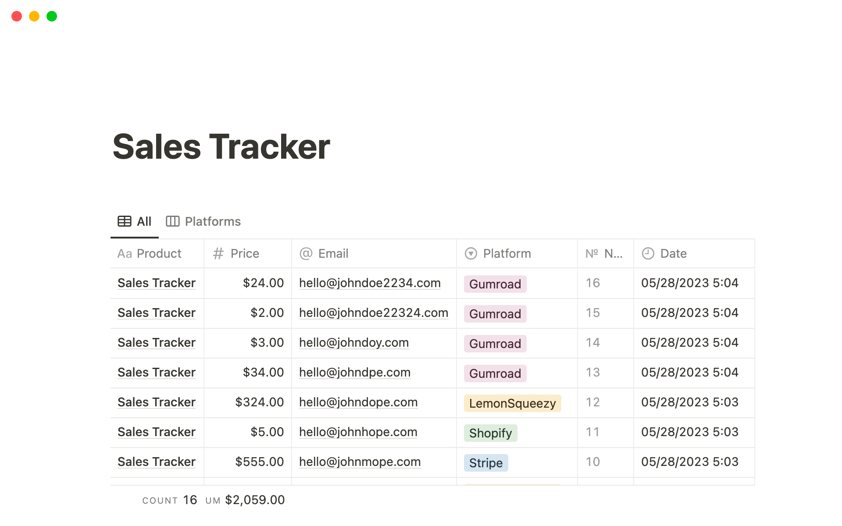
Task: Click the Price column hash icon
Action: point(217,254)
